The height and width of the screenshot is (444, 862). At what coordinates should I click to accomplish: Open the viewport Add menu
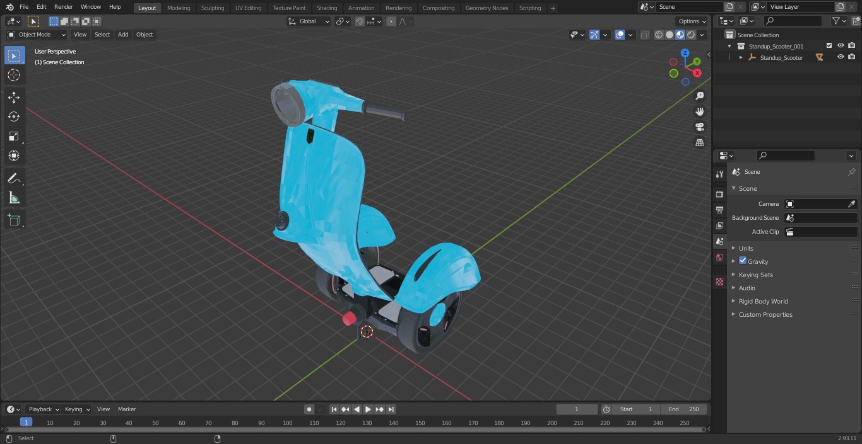click(123, 35)
